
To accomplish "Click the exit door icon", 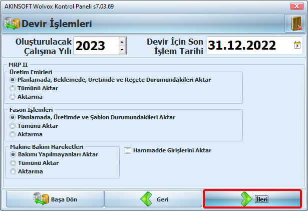I will coord(295,24).
